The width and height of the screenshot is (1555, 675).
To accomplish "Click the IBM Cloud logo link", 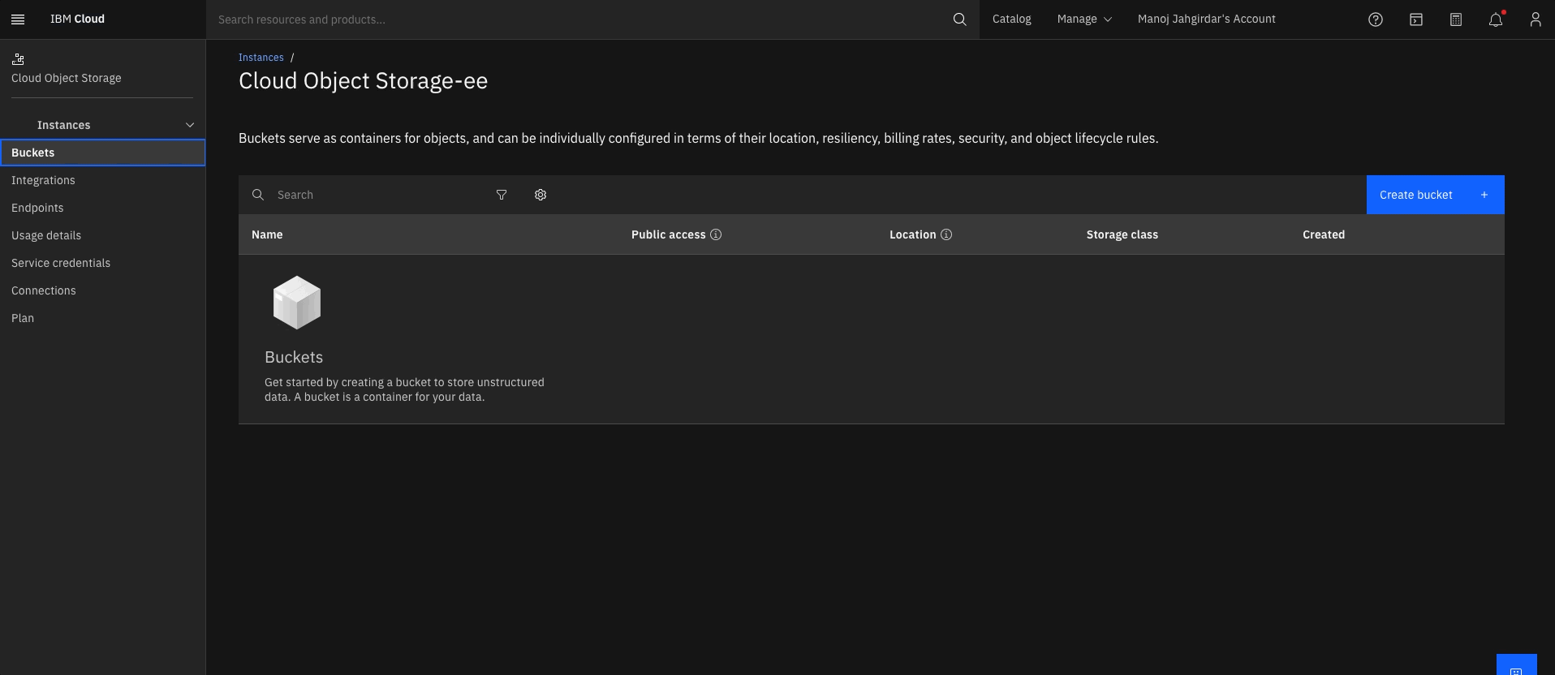I will point(77,19).
